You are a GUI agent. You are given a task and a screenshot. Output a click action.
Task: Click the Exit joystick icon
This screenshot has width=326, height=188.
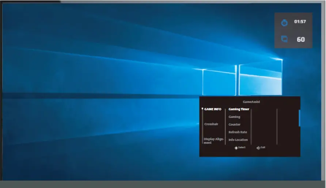[258, 148]
